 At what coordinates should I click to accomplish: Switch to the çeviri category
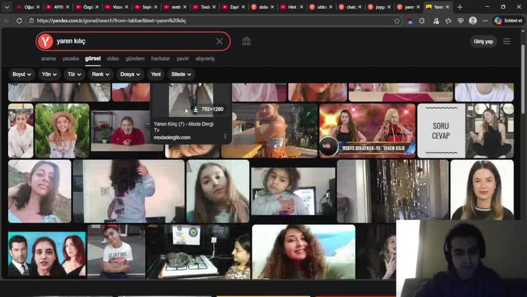tap(183, 59)
